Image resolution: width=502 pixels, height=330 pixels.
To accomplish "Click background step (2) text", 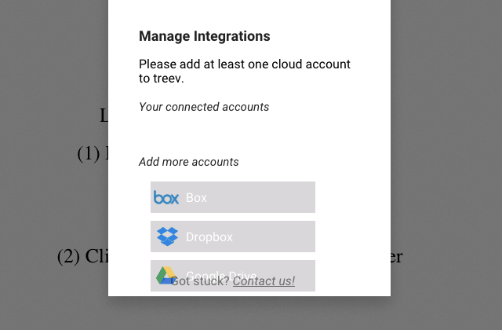I will 82,256.
